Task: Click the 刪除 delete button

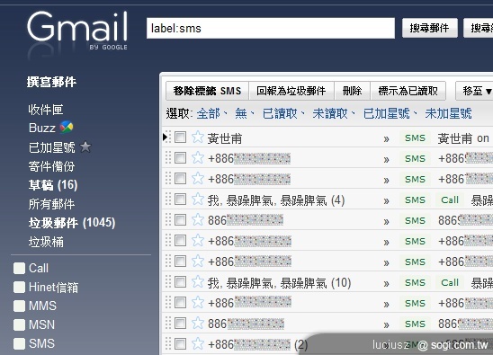Action: (x=352, y=91)
